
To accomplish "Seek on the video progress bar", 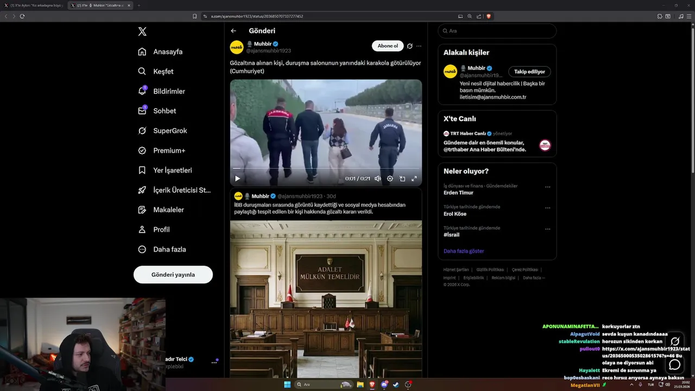I will click(x=326, y=168).
